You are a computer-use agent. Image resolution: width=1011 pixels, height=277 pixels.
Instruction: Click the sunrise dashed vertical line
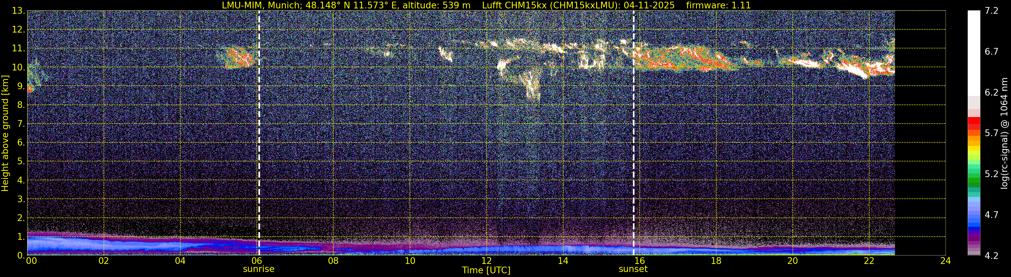259,132
